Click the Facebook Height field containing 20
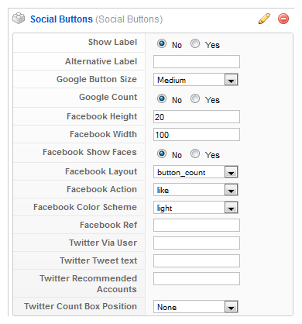302x324 pixels. [197, 117]
